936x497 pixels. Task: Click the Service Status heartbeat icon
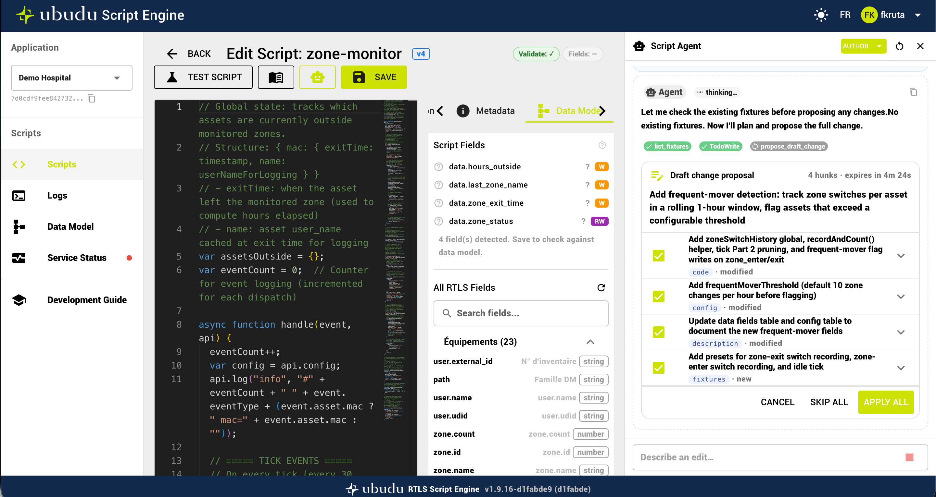(x=19, y=258)
